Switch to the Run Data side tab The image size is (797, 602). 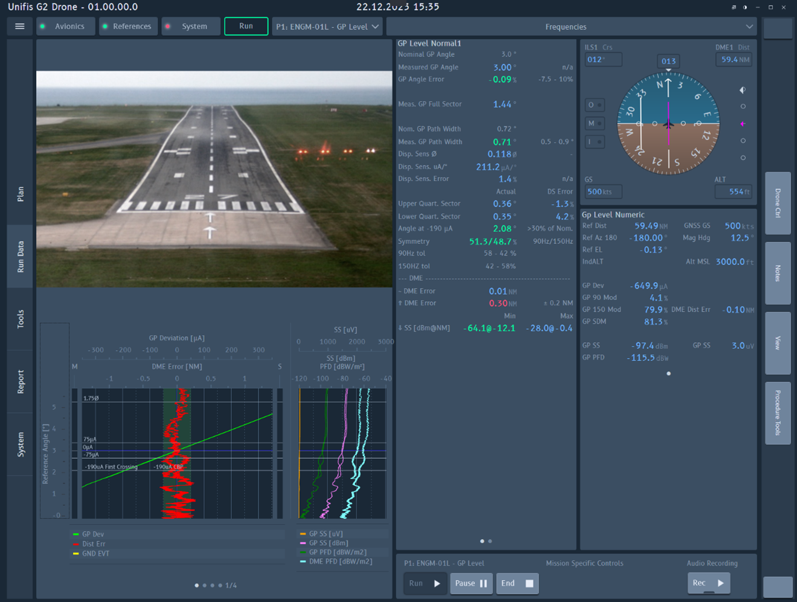coord(21,257)
